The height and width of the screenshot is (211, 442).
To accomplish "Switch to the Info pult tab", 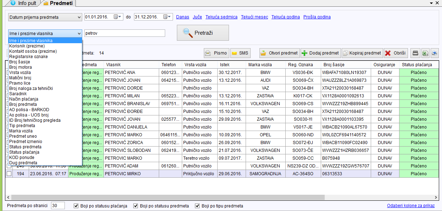I will tap(23, 3).
